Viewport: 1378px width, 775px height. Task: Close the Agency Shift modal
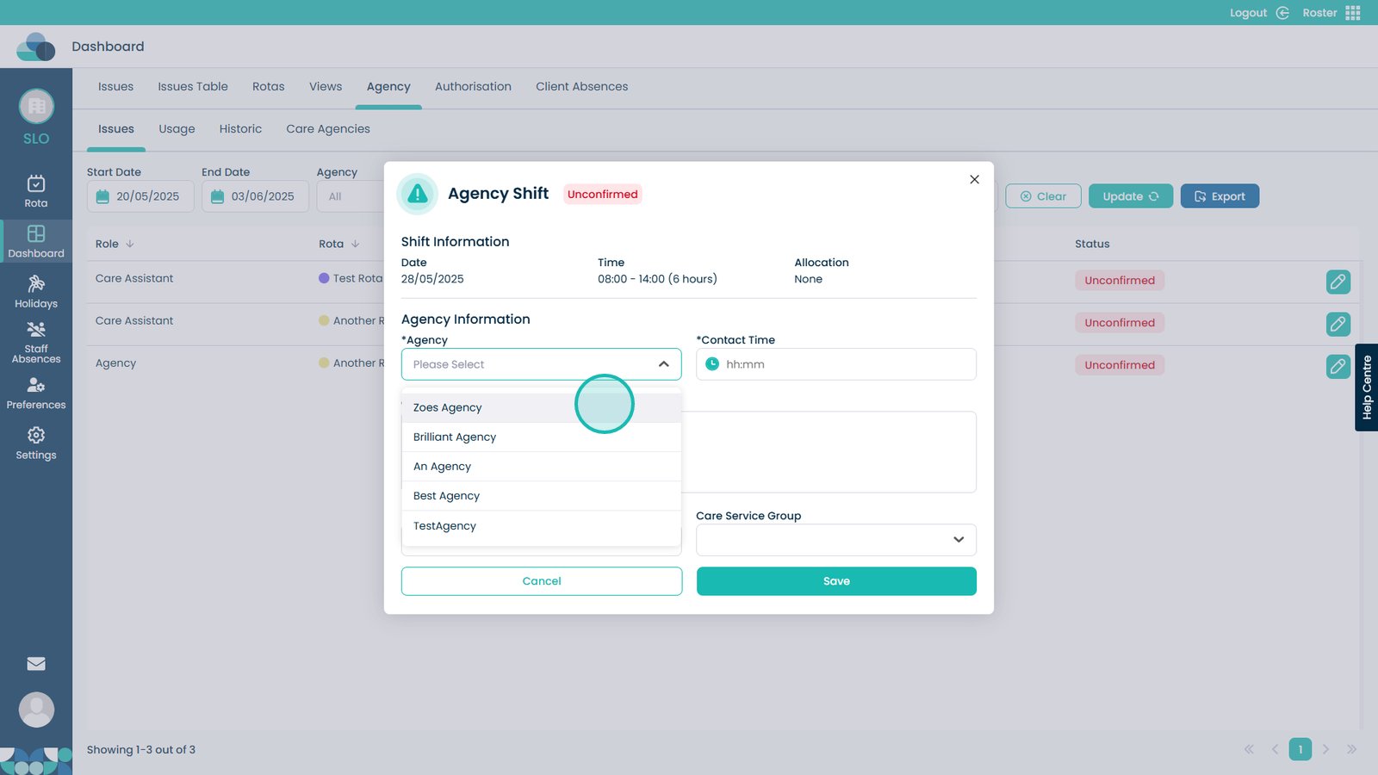coord(974,179)
